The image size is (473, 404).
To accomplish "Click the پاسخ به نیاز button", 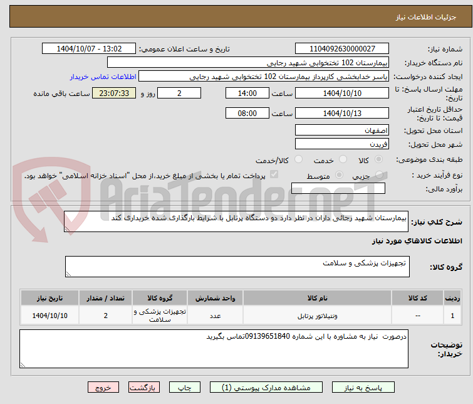I will (363, 388).
